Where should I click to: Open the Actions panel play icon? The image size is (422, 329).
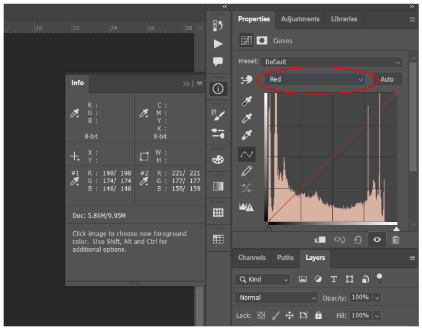(218, 44)
